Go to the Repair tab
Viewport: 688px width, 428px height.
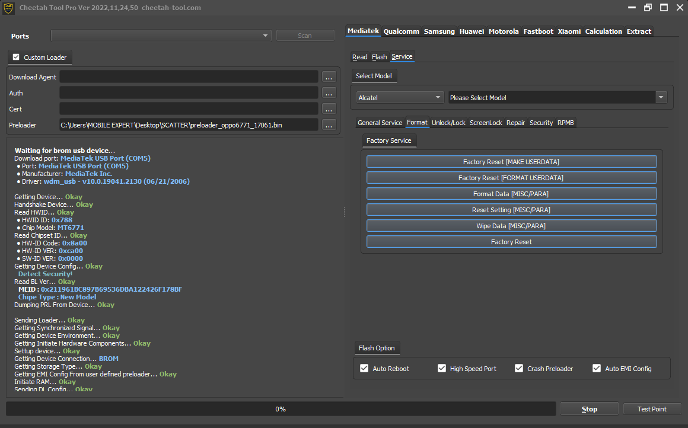pyautogui.click(x=515, y=123)
